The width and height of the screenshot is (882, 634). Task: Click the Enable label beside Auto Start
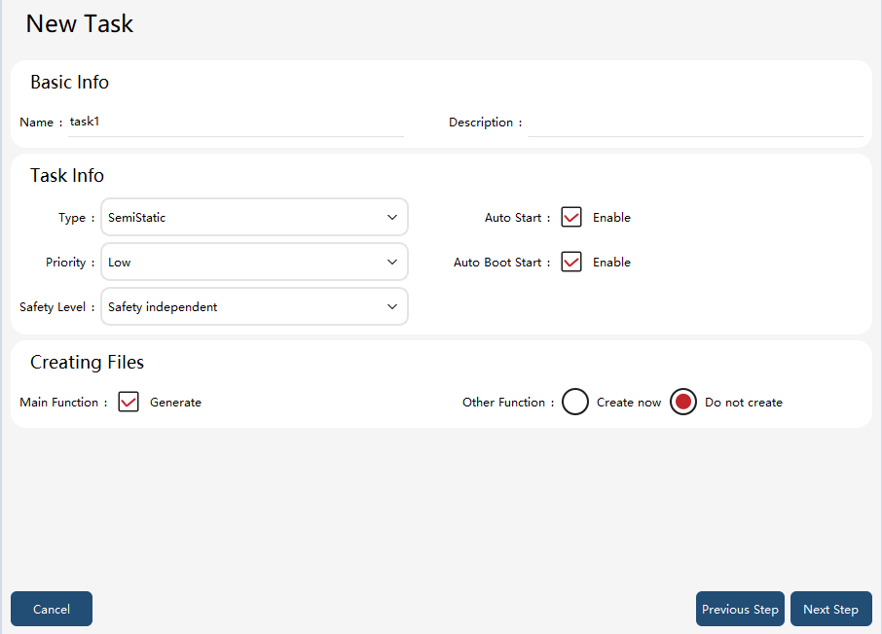pyautogui.click(x=611, y=218)
